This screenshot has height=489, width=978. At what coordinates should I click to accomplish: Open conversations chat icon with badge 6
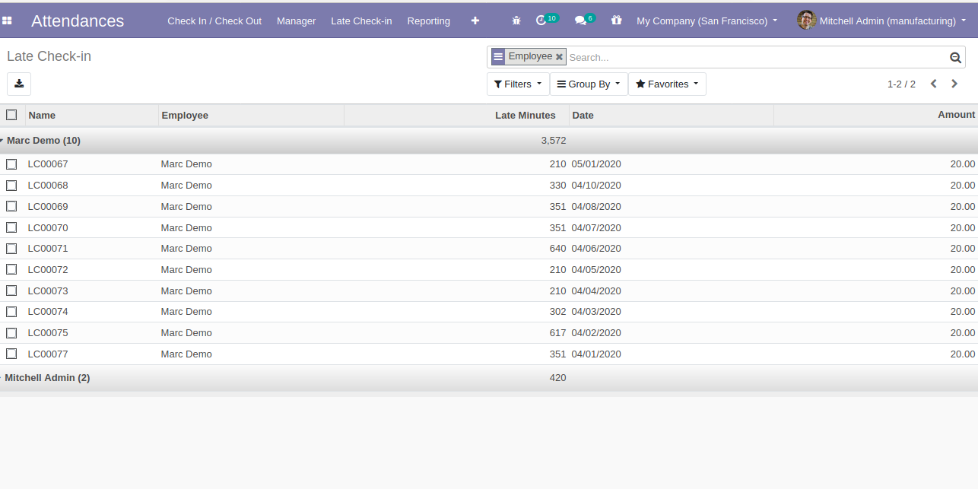[585, 20]
